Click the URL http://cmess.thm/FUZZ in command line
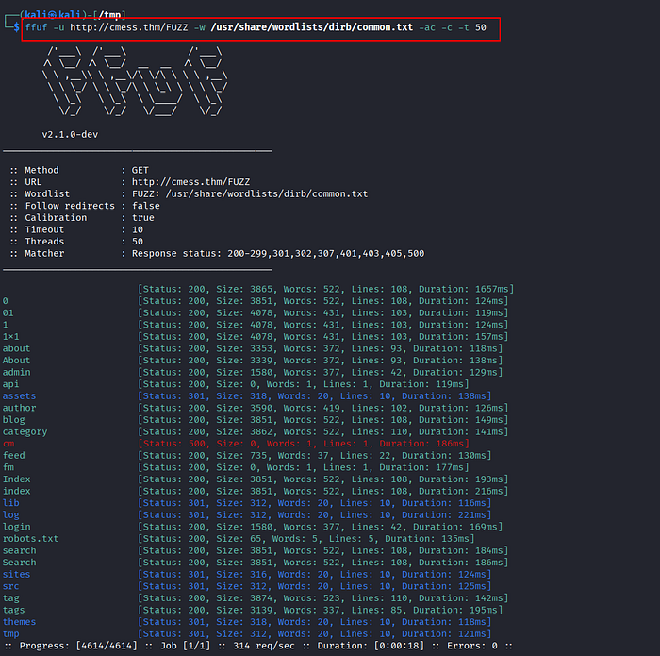660x656 pixels. click(x=129, y=27)
